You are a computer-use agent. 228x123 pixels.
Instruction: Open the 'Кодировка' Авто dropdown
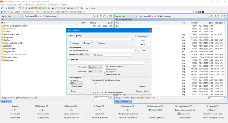click(95, 71)
